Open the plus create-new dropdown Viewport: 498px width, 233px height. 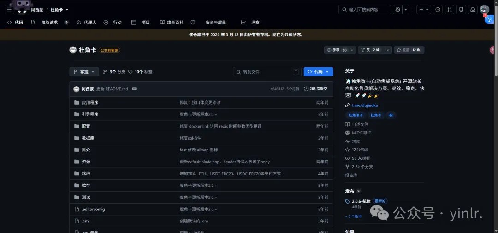click(424, 10)
